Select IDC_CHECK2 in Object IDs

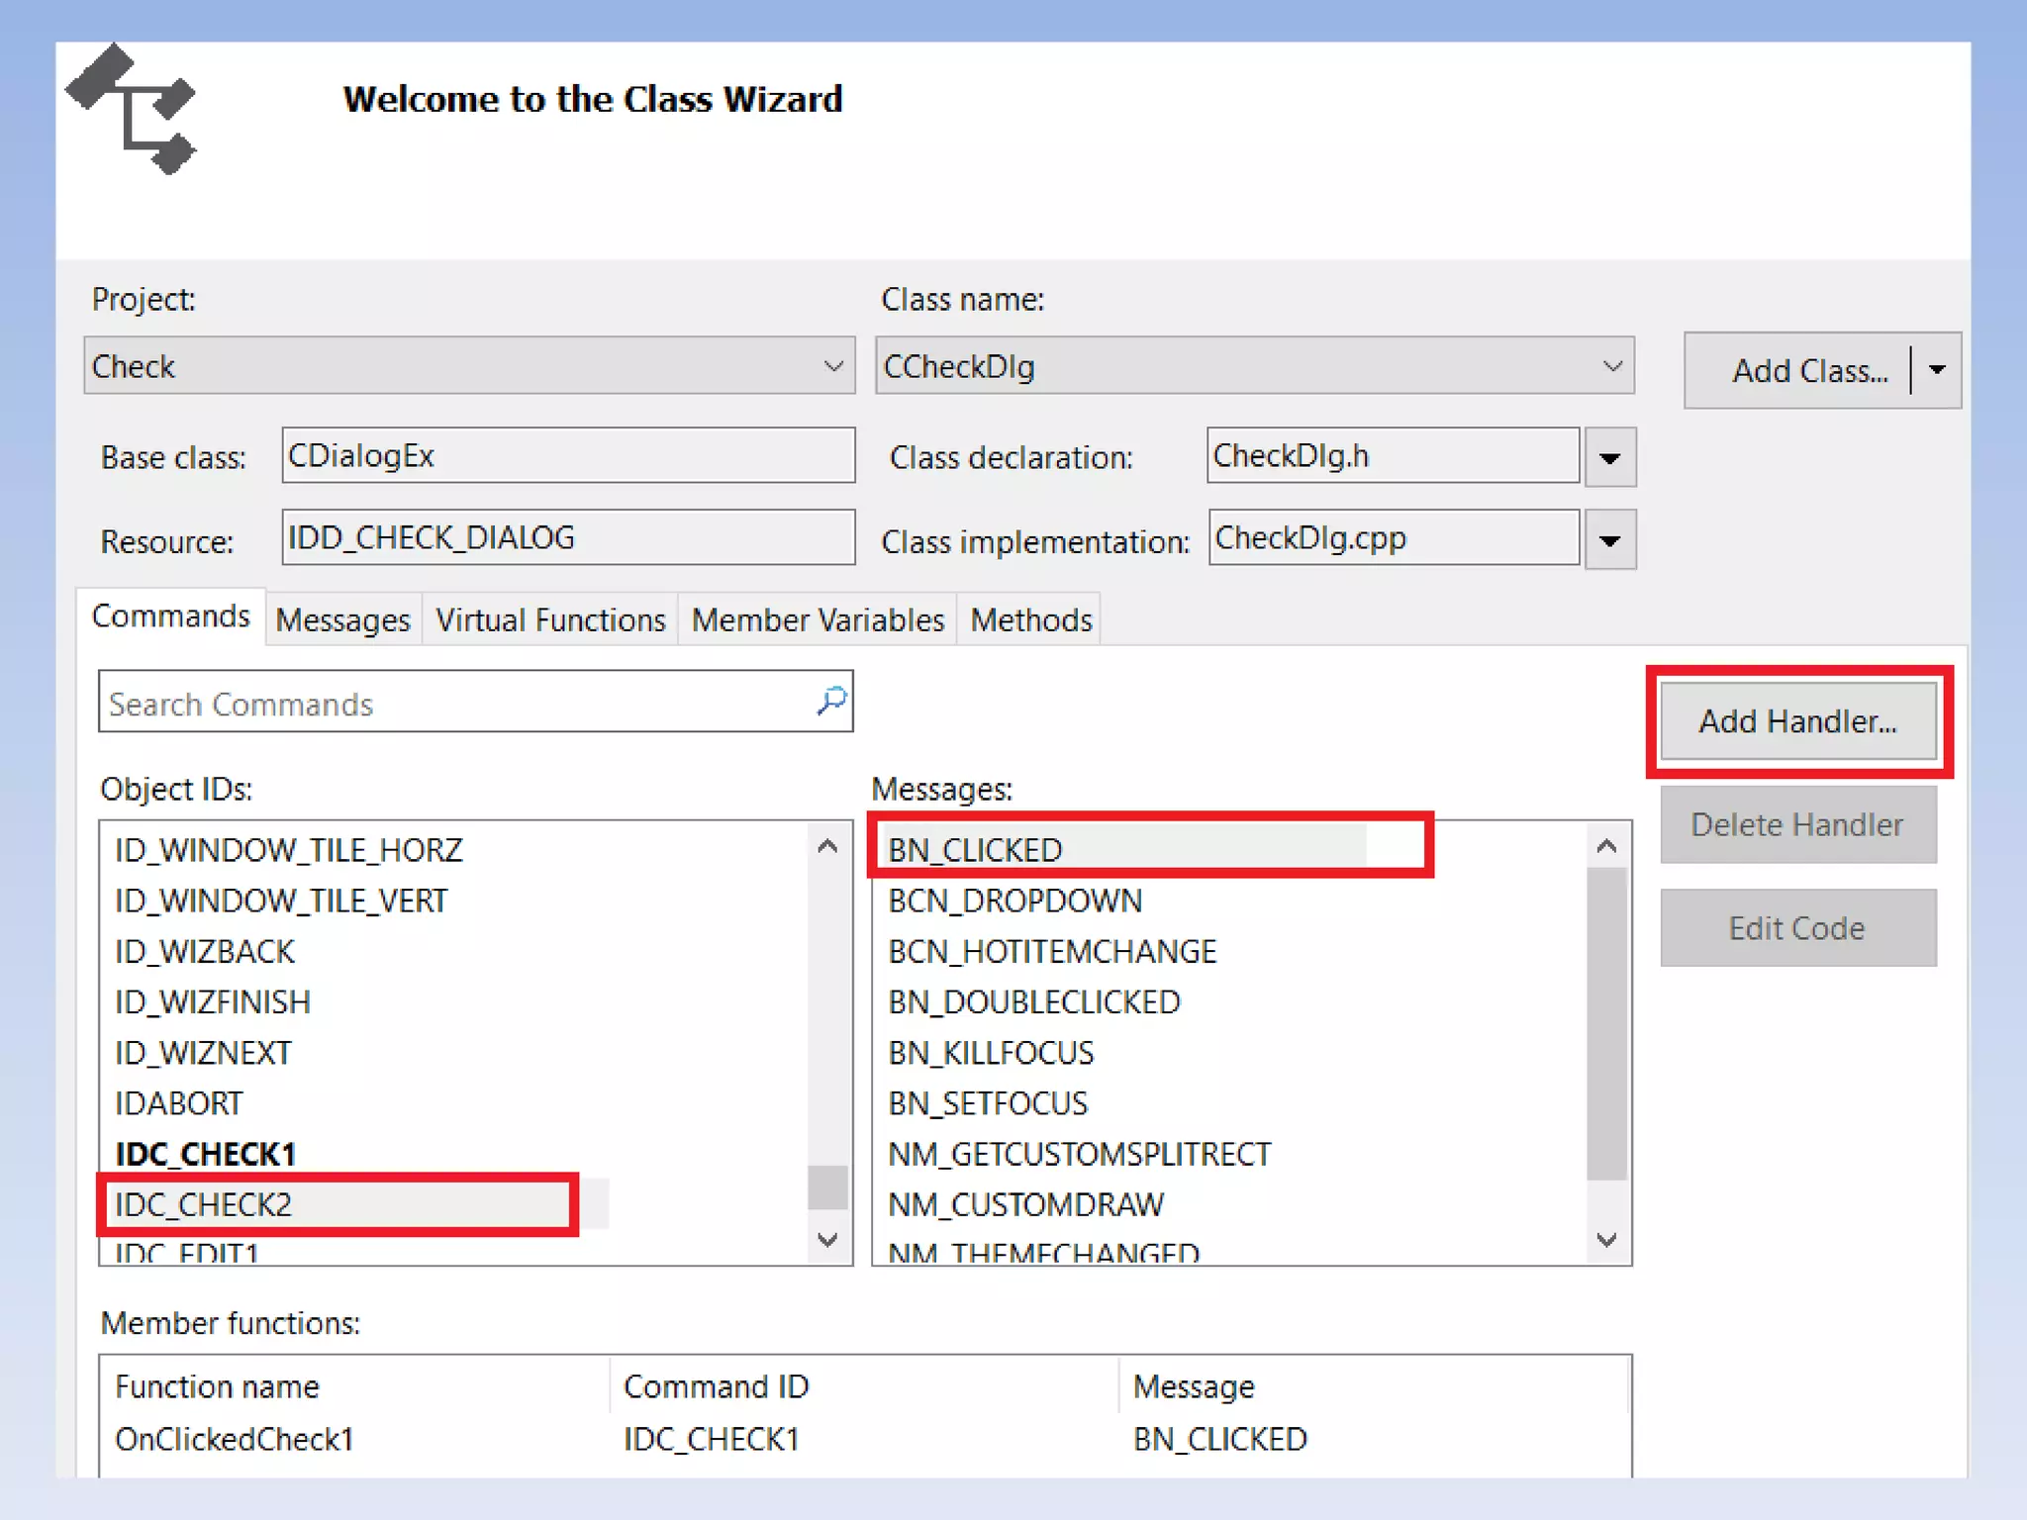204,1204
